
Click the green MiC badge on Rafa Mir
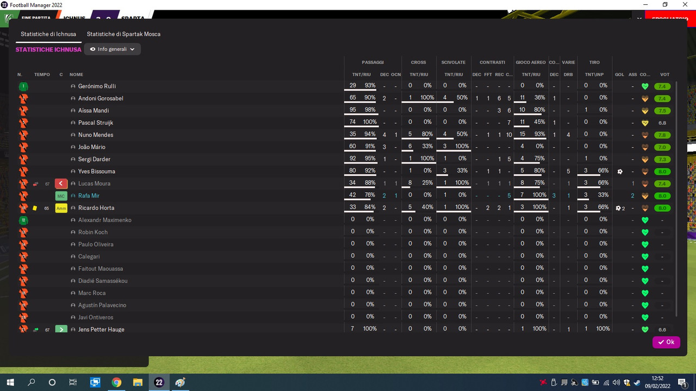click(61, 196)
